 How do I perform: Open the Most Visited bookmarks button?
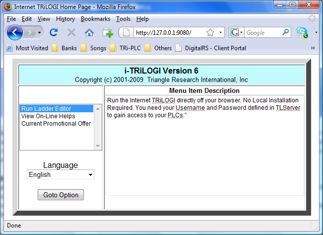click(27, 48)
